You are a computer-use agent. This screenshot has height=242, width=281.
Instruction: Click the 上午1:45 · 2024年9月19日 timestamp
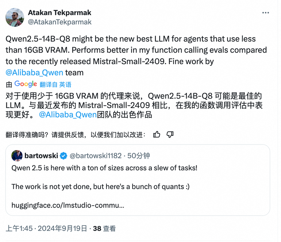46,228
